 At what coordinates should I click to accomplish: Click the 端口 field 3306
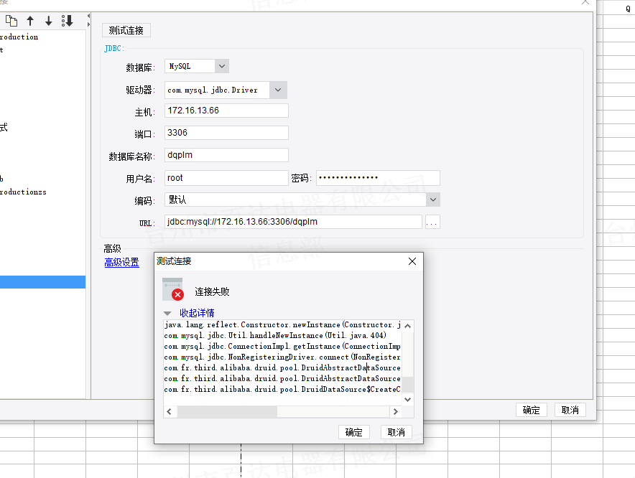coord(226,133)
